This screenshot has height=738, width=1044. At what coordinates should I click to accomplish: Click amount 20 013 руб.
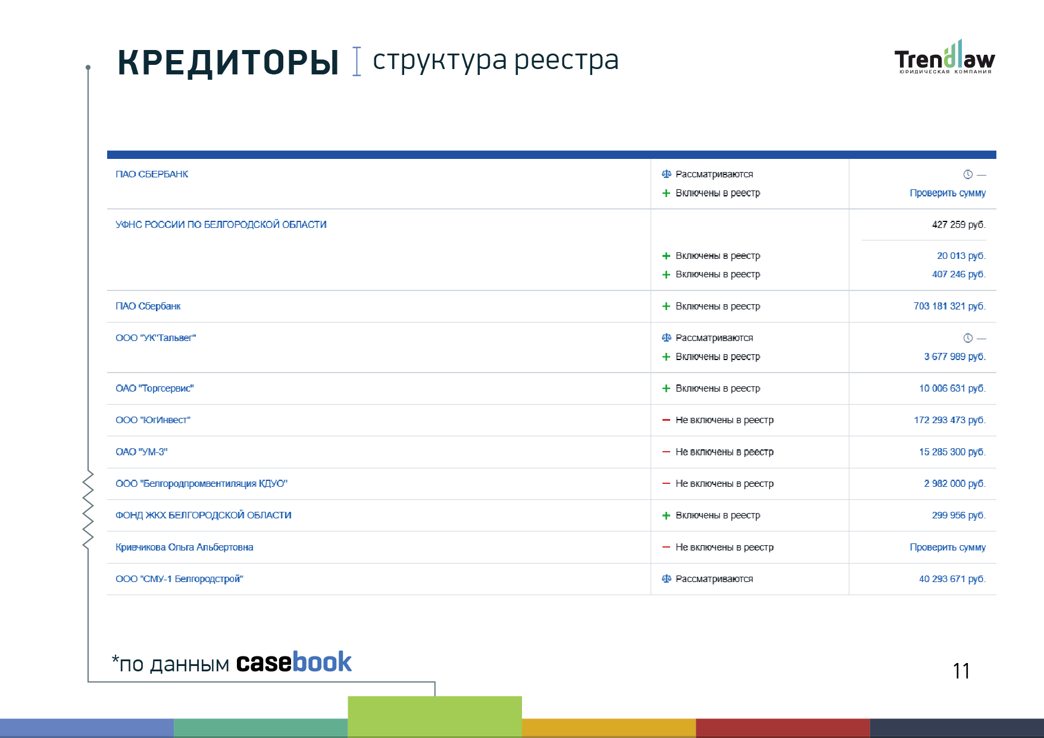(961, 256)
